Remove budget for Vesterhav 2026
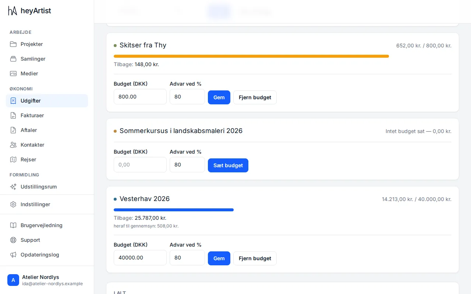Image resolution: width=471 pixels, height=294 pixels. 255,258
